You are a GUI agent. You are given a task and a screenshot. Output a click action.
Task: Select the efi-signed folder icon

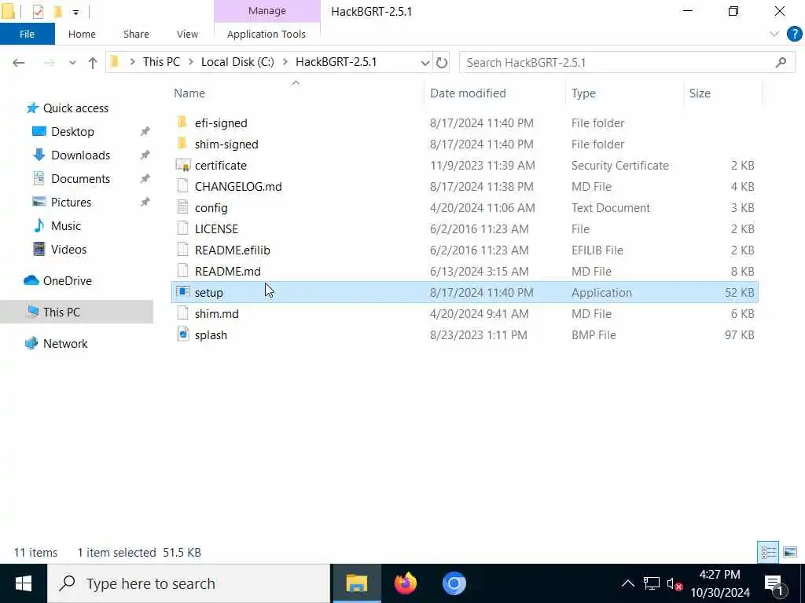(x=182, y=122)
